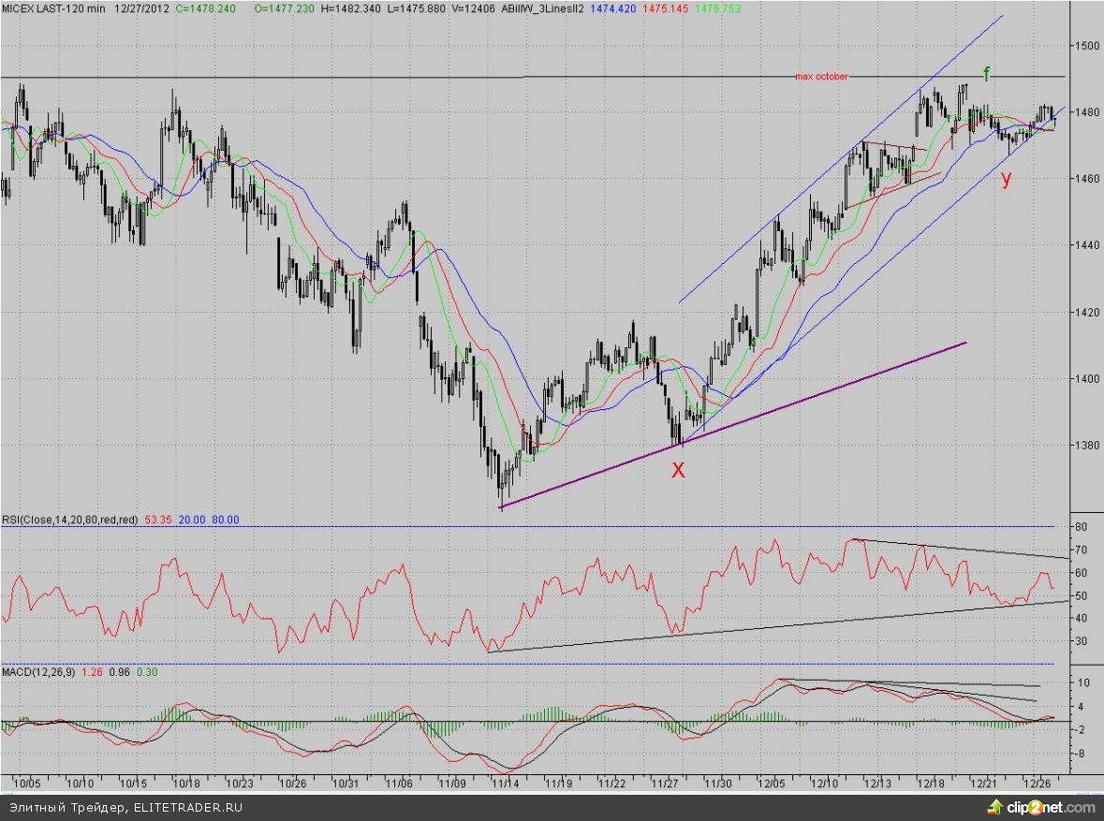Click the 11/14 date on time axis
Image resolution: width=1104 pixels, height=821 pixels.
507,782
